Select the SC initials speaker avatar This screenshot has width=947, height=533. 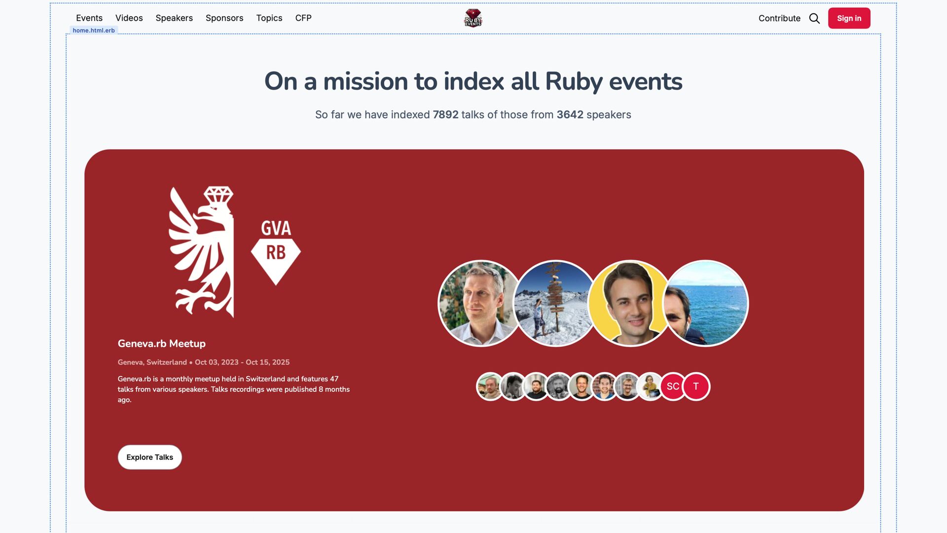point(673,386)
